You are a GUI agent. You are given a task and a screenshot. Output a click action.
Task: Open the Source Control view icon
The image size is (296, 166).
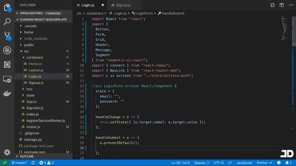7,36
